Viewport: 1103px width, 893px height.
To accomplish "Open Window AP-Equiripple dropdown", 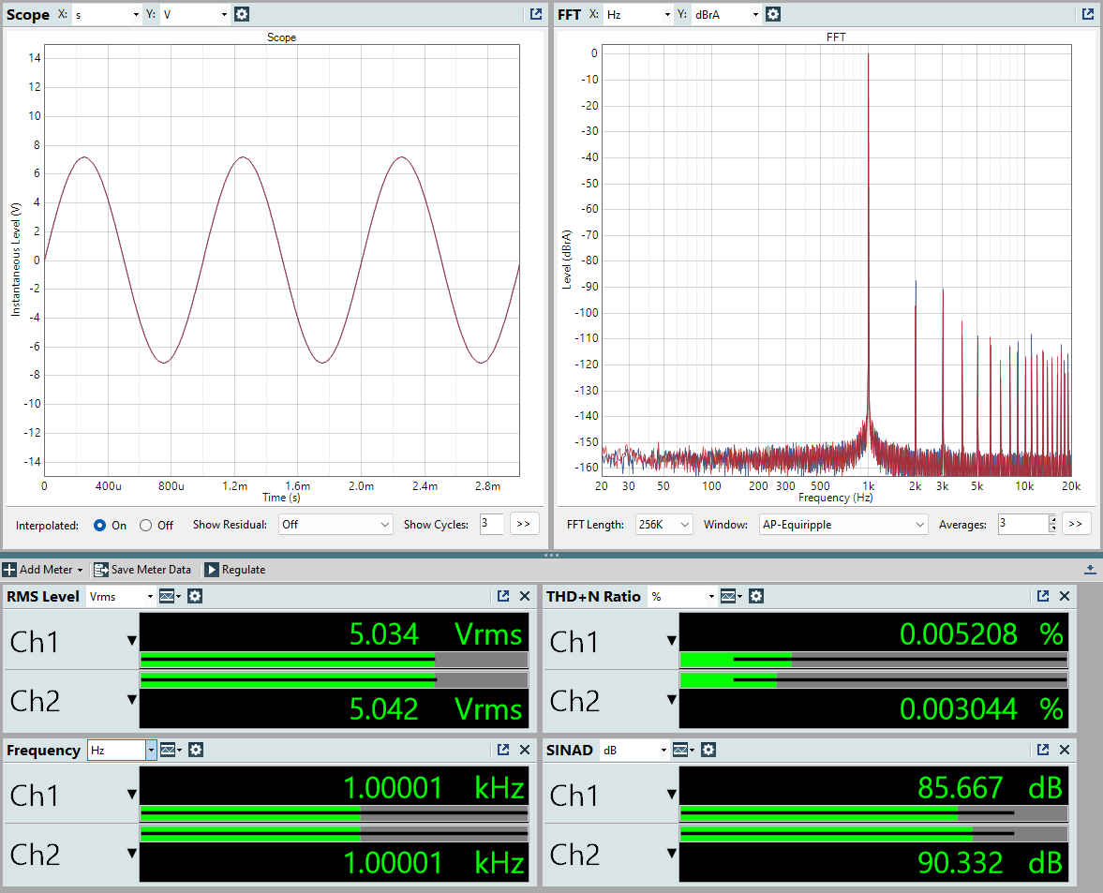I will tap(843, 525).
